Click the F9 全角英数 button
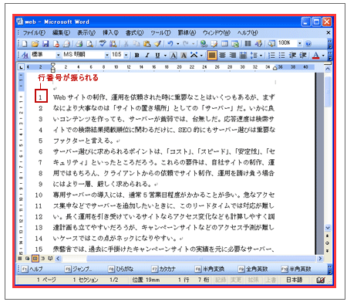This screenshot has width=347, height=302. (253, 269)
